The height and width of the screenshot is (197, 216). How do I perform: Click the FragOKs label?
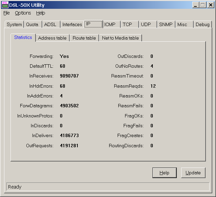click(x=134, y=116)
